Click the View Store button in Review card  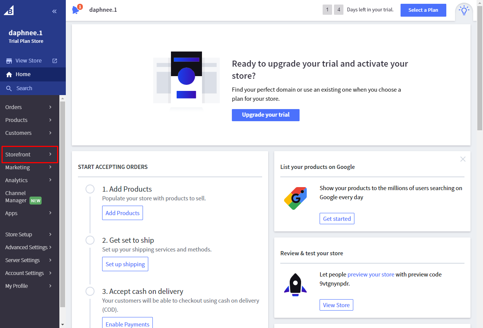336,305
